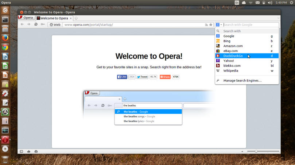Open the Ubuntu Dash home launcher

point(5,10)
